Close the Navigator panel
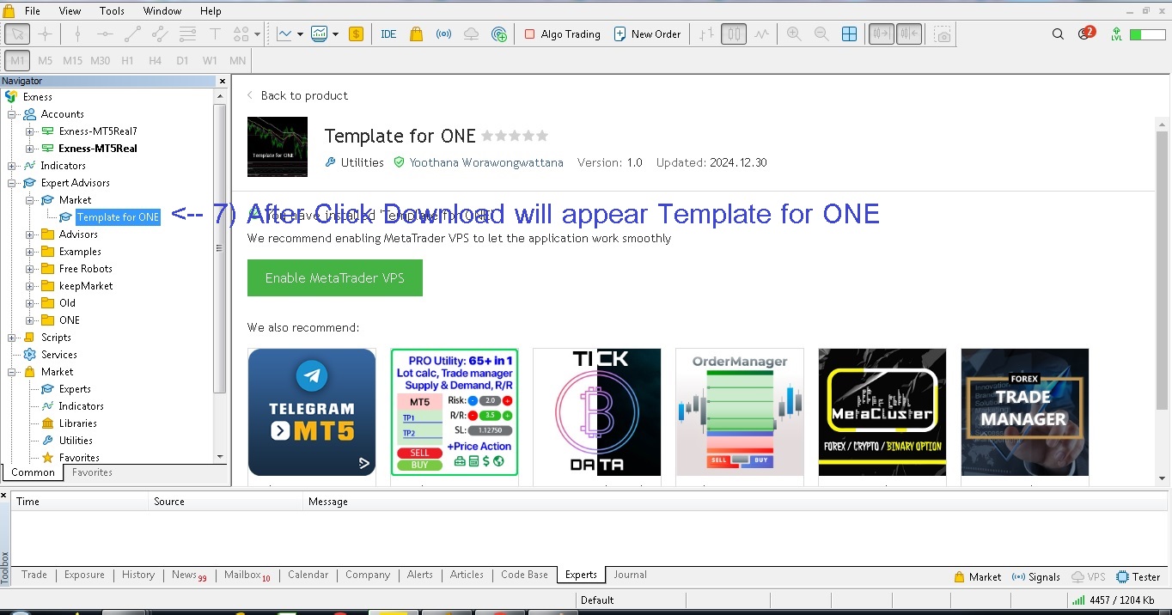 pos(223,81)
